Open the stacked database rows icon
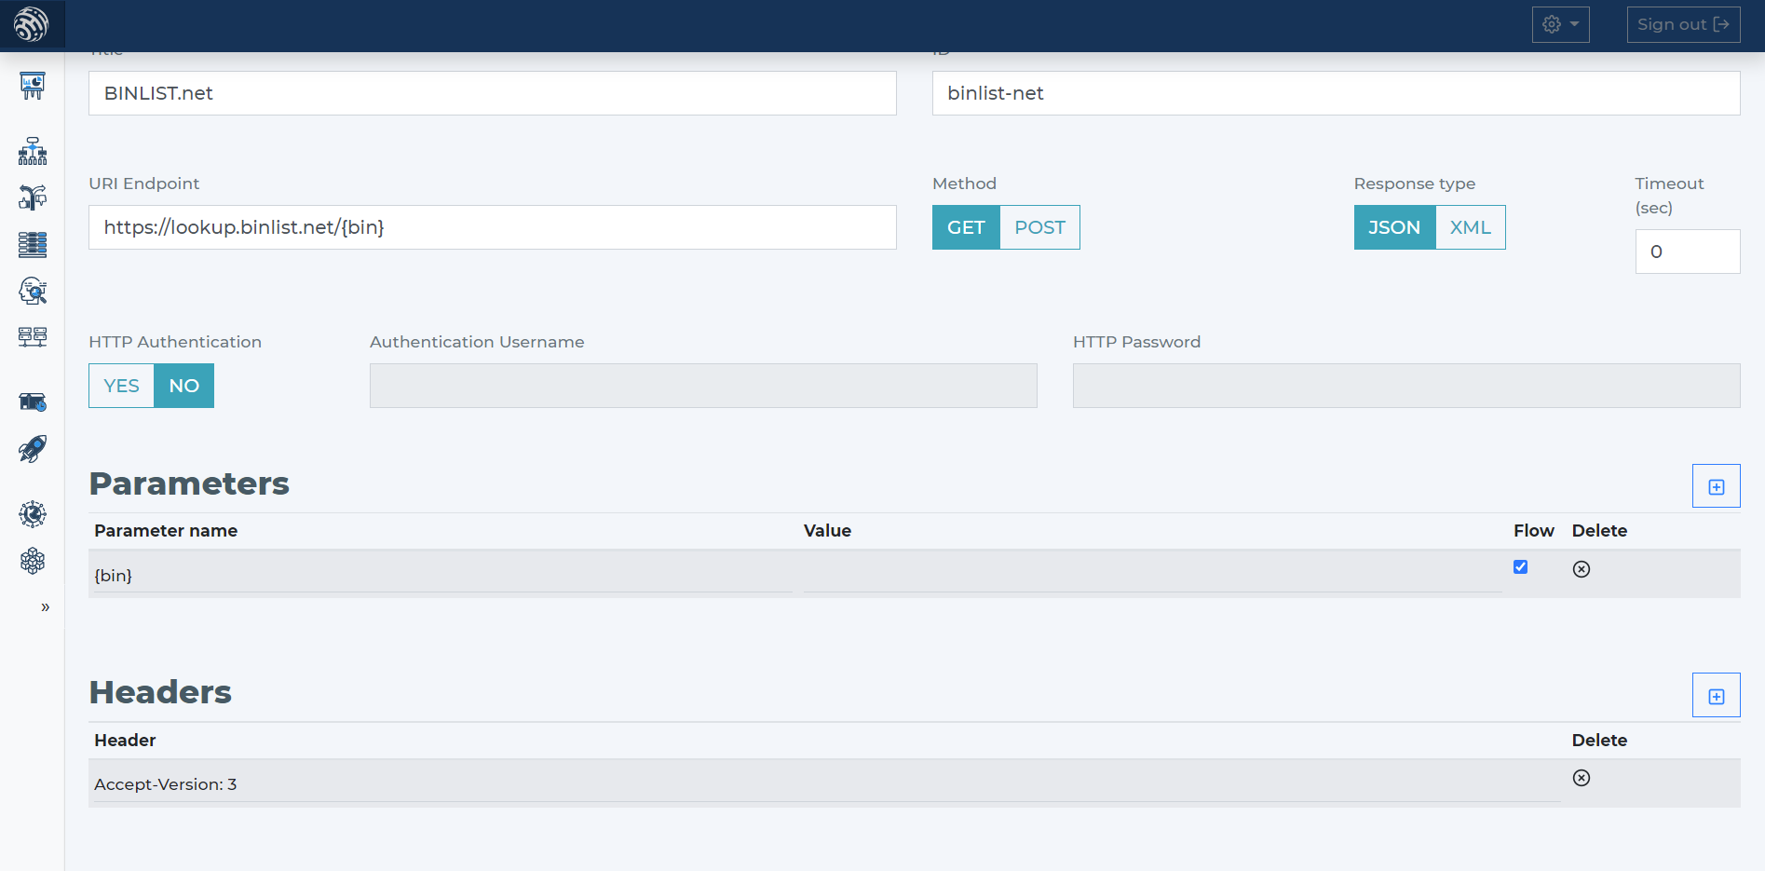This screenshot has height=871, width=1765. (33, 244)
